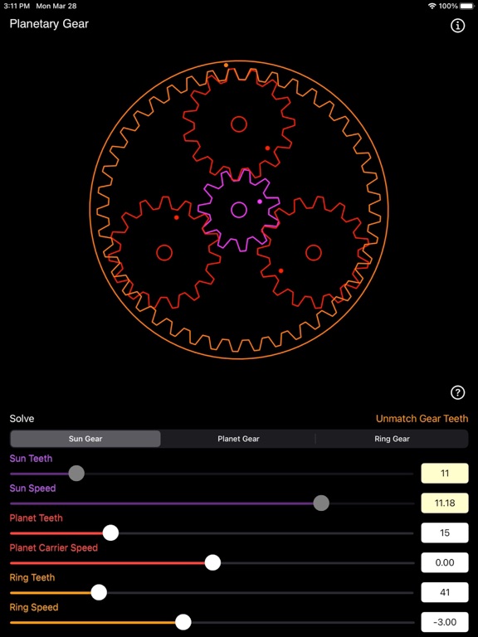Tap the Planet Teeth label
The width and height of the screenshot is (478, 637).
pos(37,518)
